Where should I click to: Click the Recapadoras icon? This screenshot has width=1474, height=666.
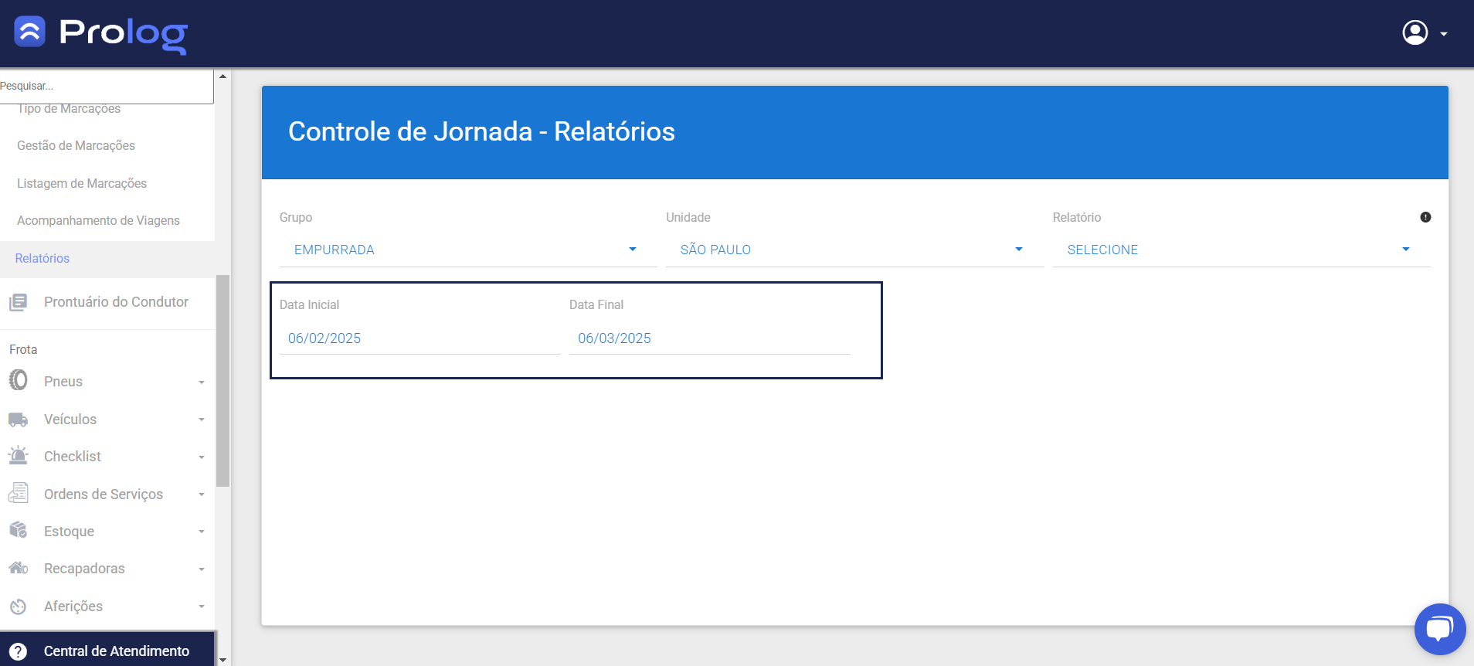[x=18, y=568]
